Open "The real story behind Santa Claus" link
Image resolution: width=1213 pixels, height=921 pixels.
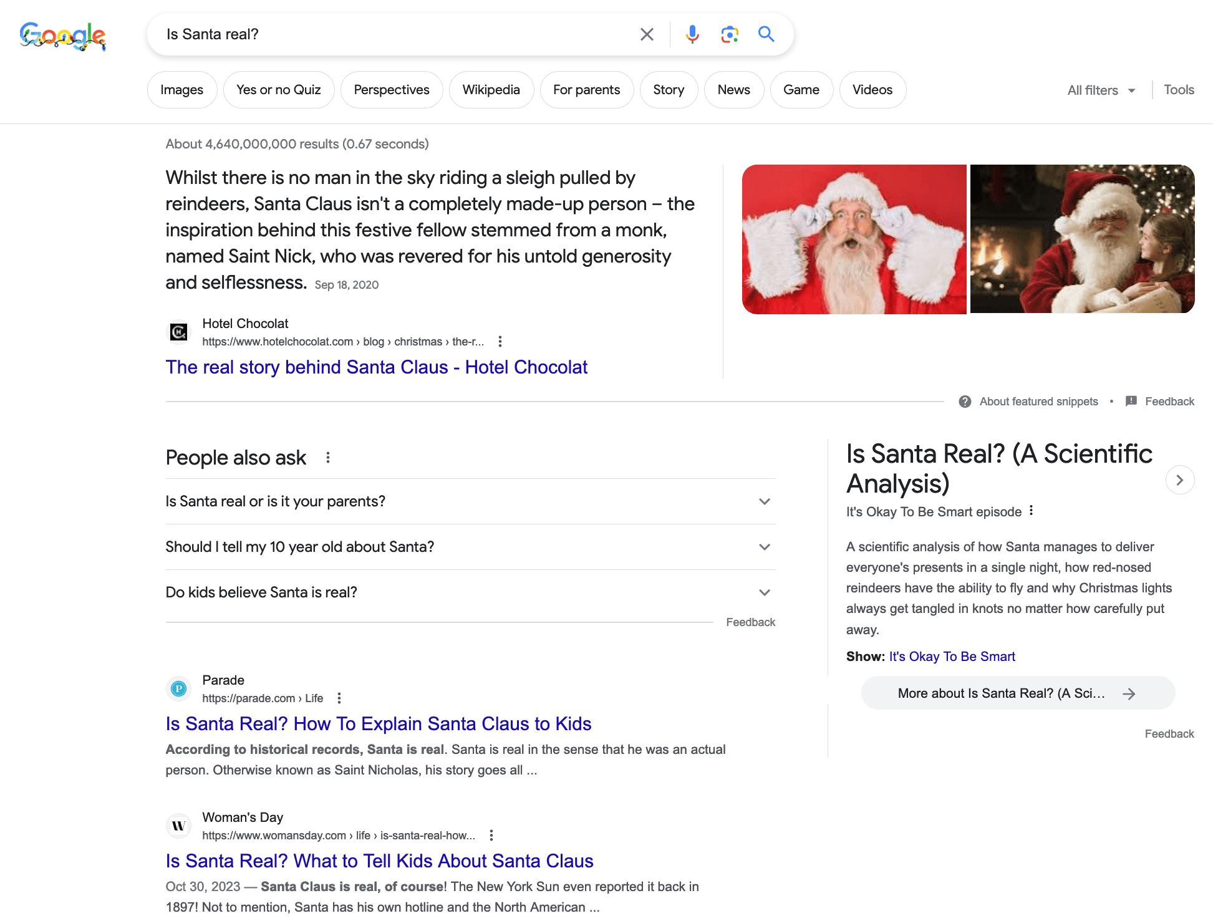point(377,367)
